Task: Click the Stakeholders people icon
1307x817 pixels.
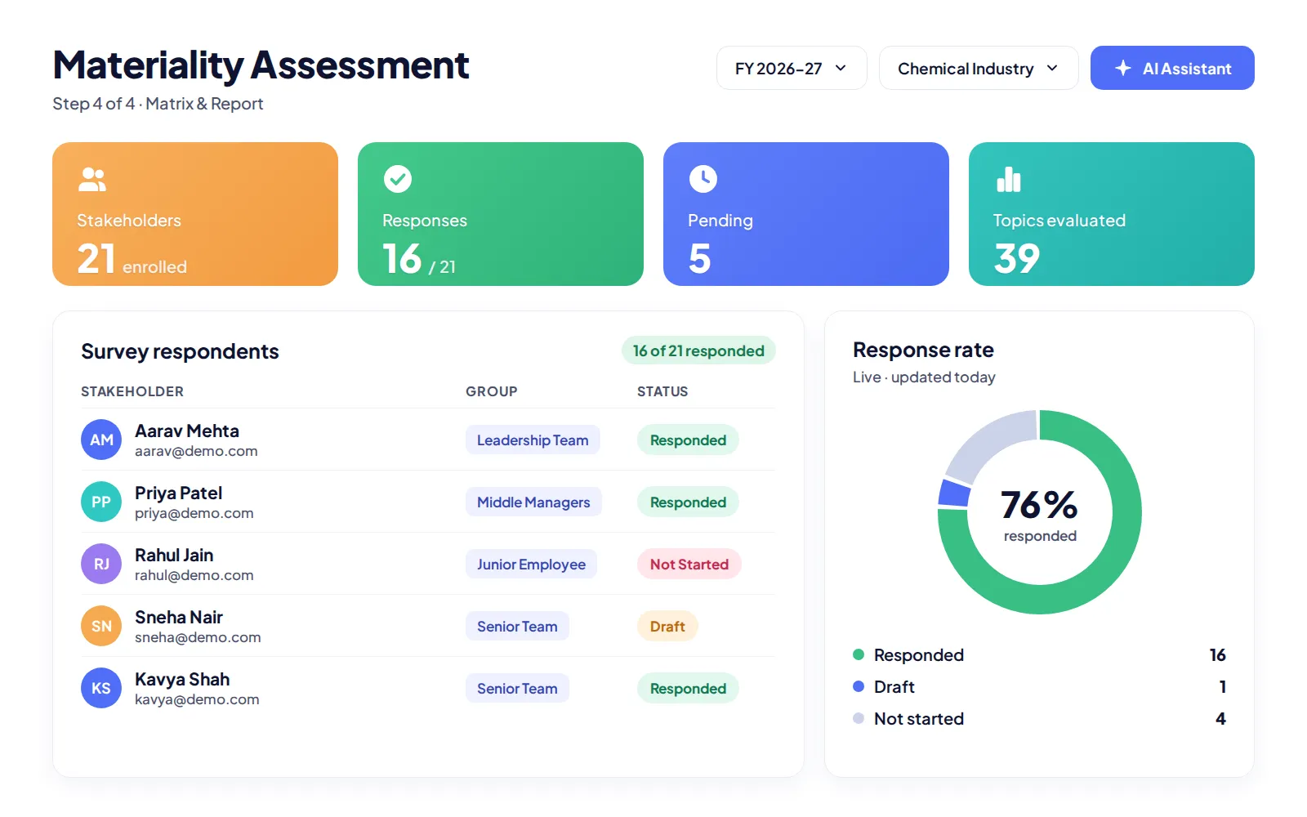Action: [92, 179]
